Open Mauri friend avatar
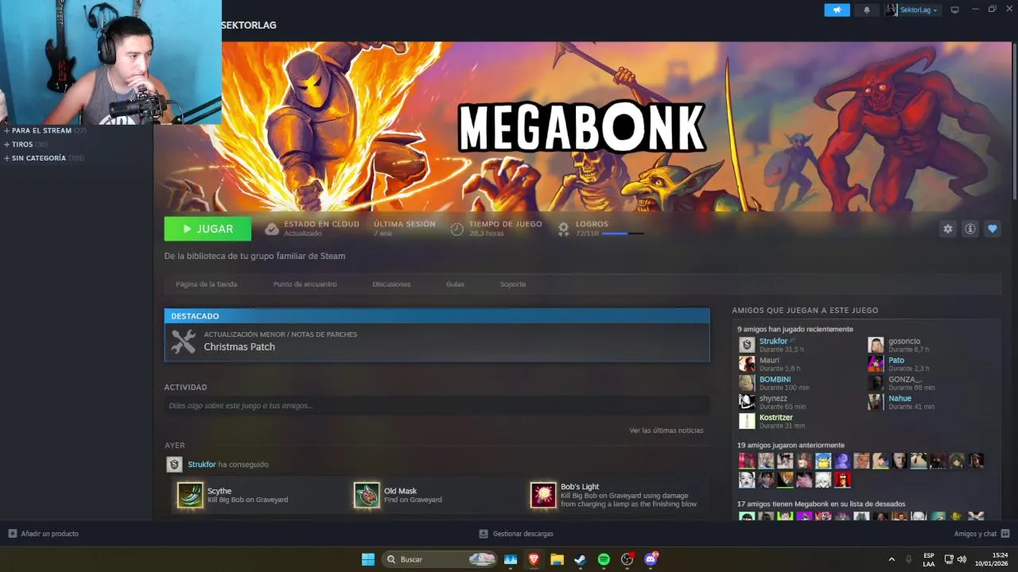Viewport: 1018px width, 572px height. click(x=747, y=364)
